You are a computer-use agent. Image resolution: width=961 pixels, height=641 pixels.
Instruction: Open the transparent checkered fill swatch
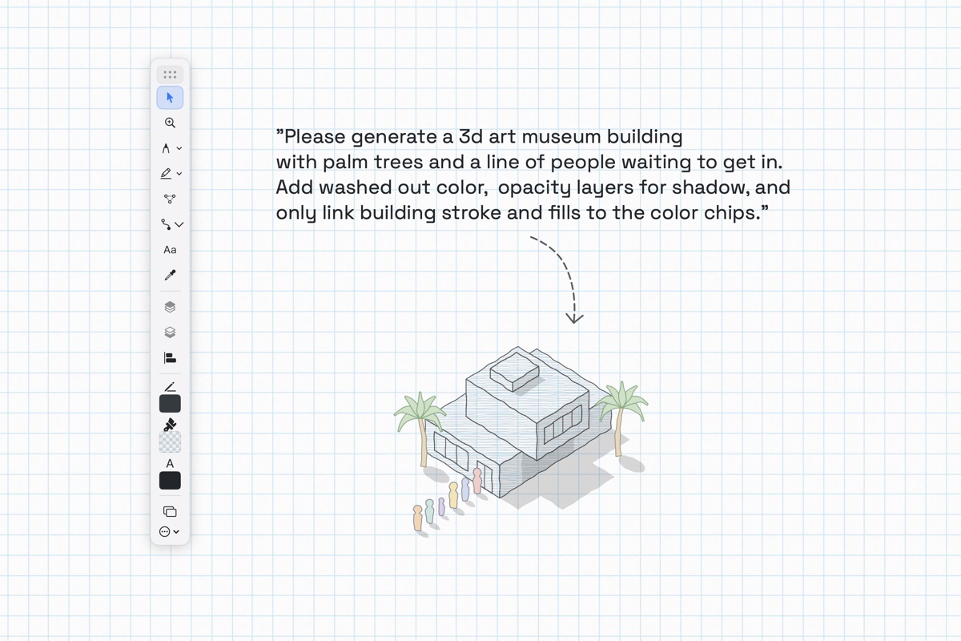[x=170, y=441]
